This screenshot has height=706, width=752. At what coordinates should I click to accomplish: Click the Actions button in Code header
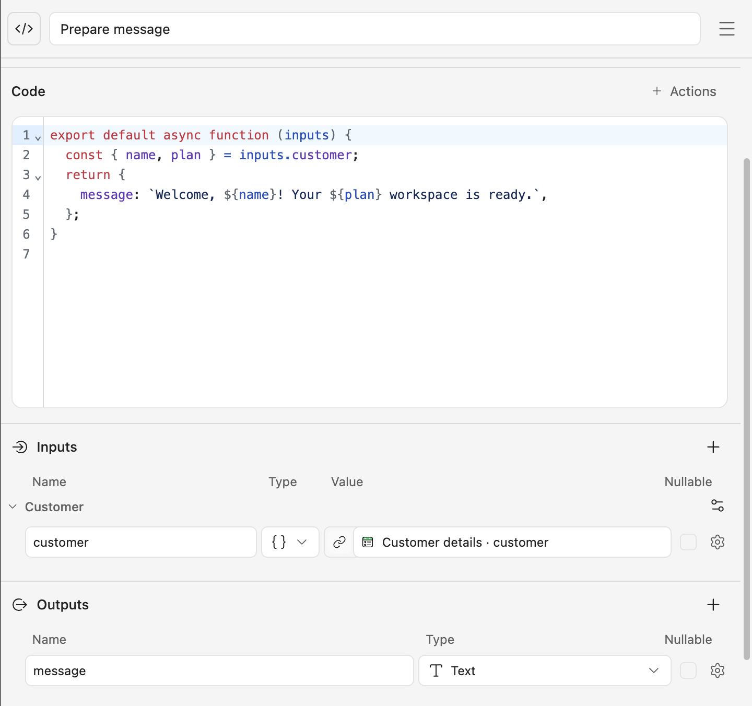684,91
